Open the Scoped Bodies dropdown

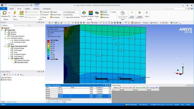[72, 15]
